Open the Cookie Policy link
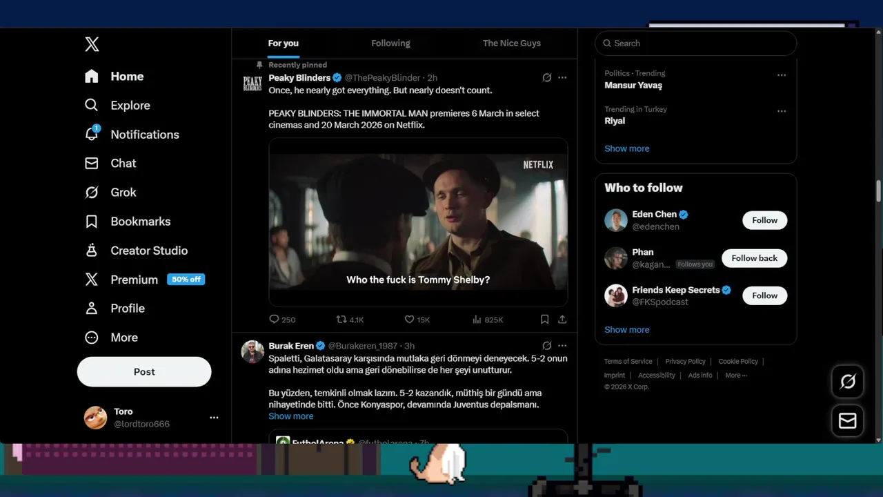 click(738, 362)
